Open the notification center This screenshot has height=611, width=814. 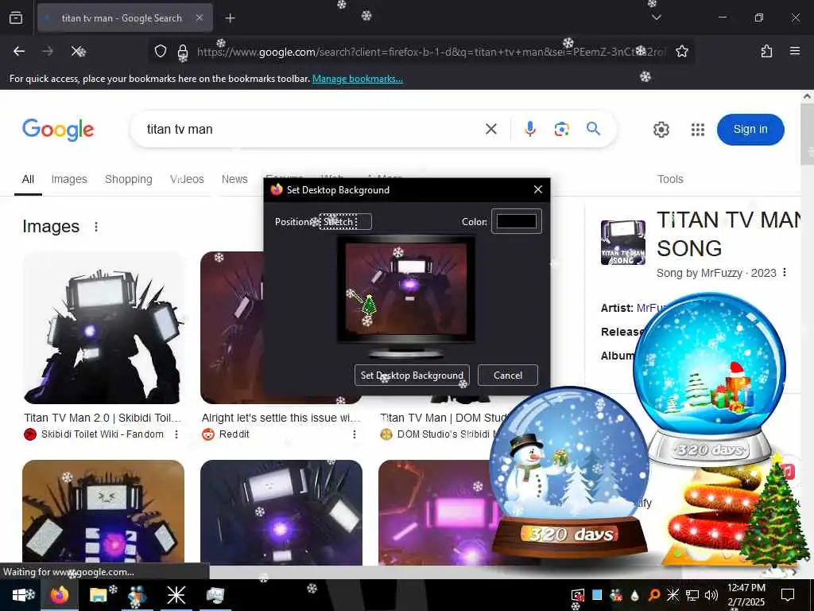point(788,595)
